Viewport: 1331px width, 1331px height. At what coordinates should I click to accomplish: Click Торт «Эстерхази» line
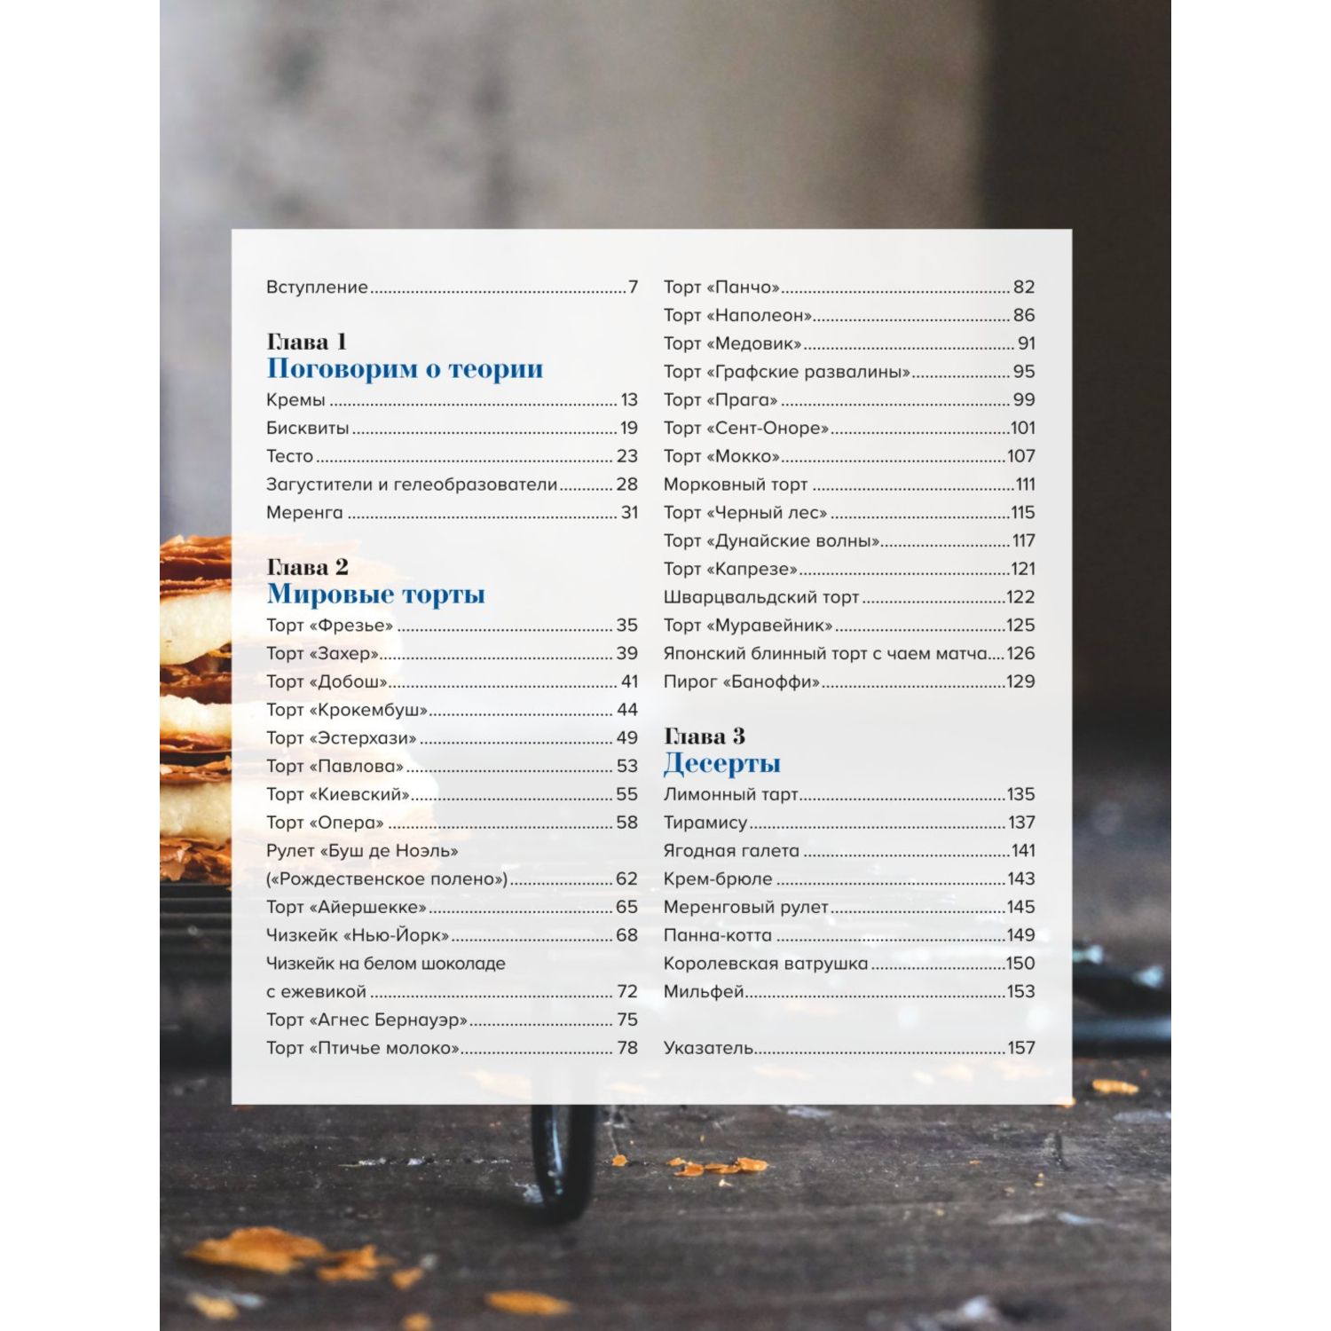[453, 737]
